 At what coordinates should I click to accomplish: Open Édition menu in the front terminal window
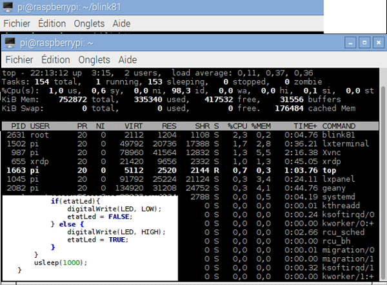[55, 59]
